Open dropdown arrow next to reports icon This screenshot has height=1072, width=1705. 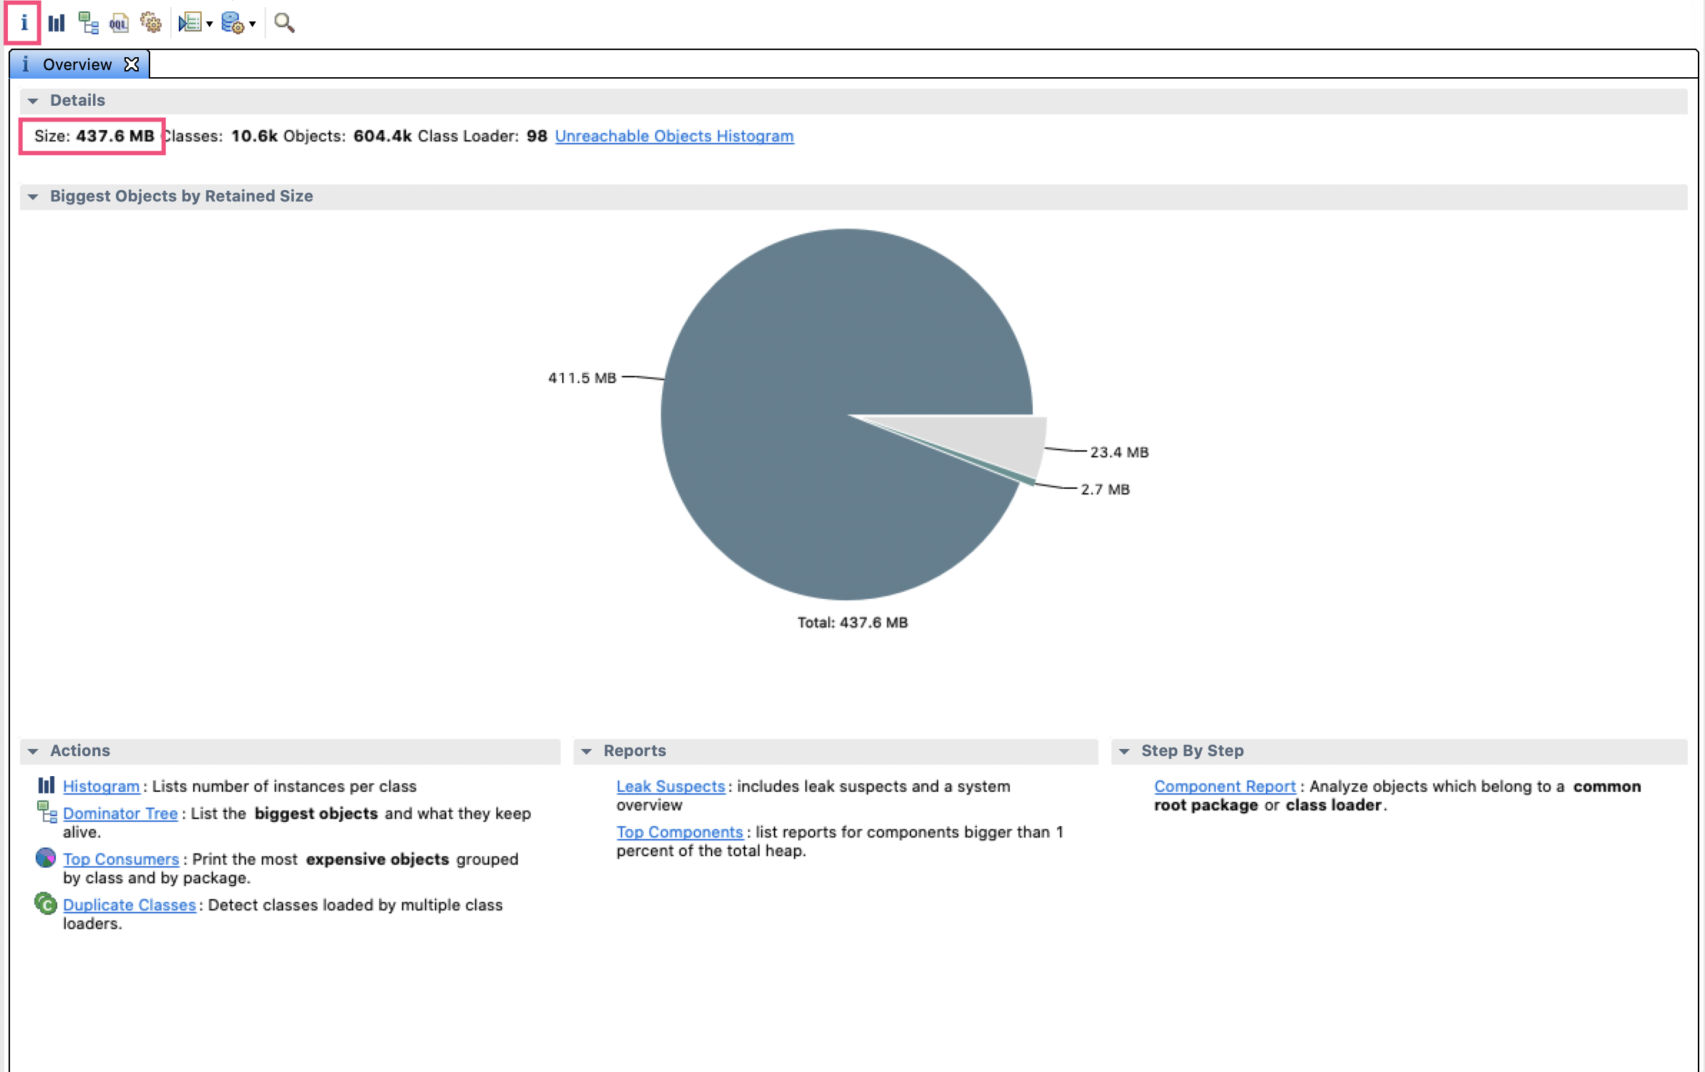[210, 24]
